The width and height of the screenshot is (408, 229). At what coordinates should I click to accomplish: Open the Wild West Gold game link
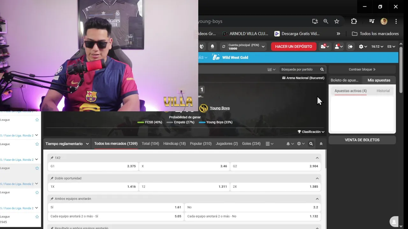[230, 57]
